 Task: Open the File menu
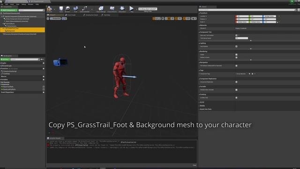[2, 4]
